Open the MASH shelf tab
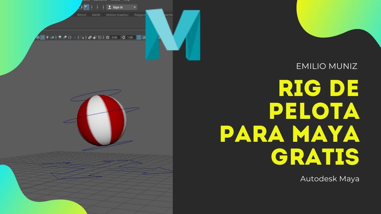Viewport: 381px width, 214px height. [x=96, y=15]
